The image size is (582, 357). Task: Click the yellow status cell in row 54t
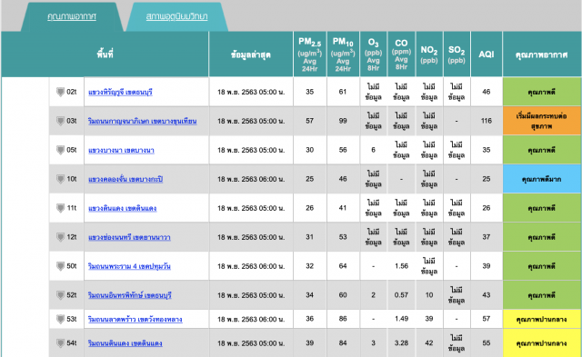[542, 343]
